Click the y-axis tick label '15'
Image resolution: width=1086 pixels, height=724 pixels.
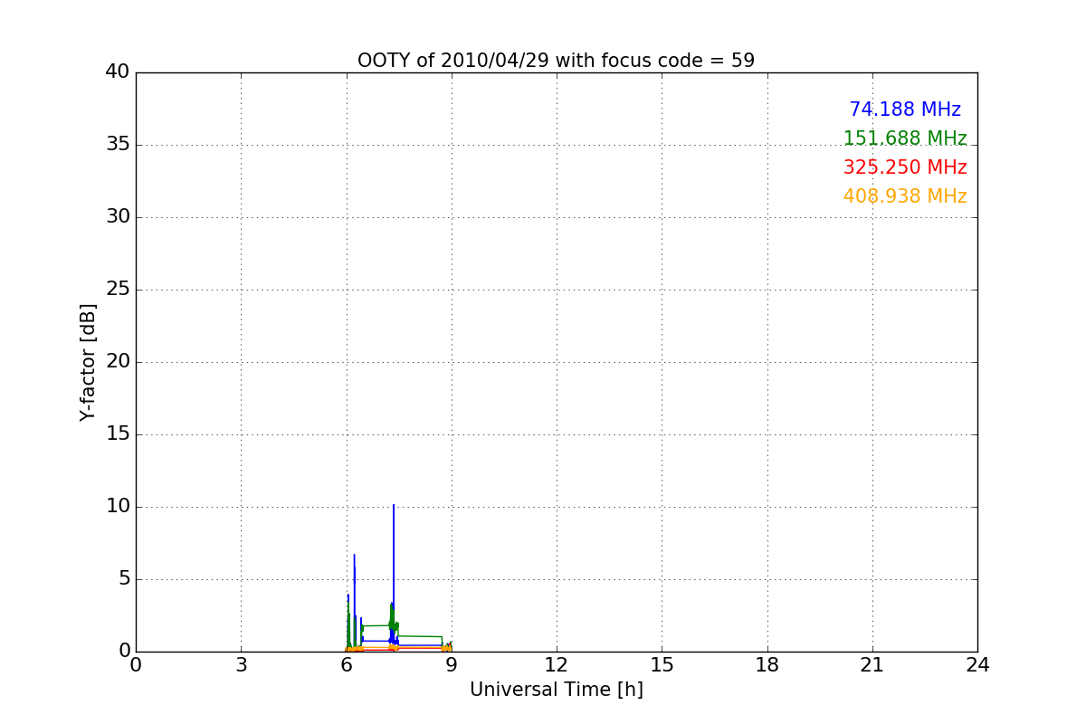pyautogui.click(x=118, y=434)
